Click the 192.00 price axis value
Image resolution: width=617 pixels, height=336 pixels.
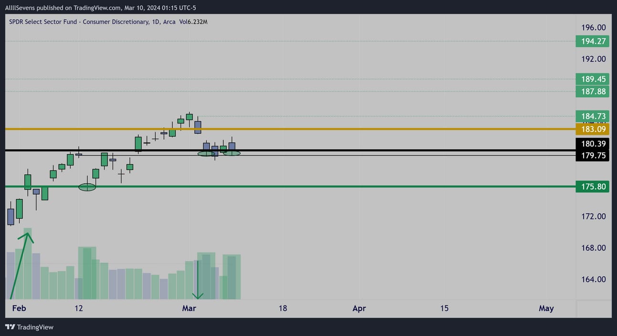594,59
